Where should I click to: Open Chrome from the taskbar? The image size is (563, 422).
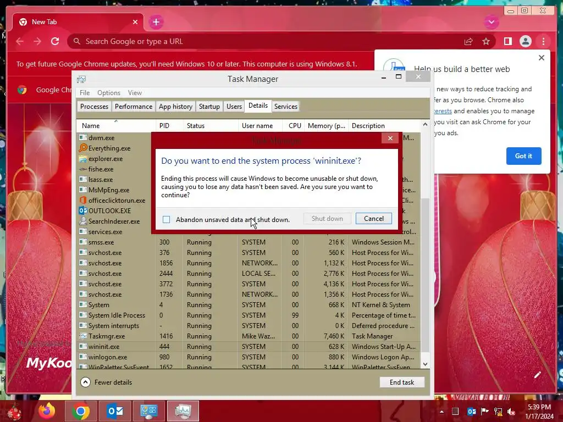coord(80,411)
